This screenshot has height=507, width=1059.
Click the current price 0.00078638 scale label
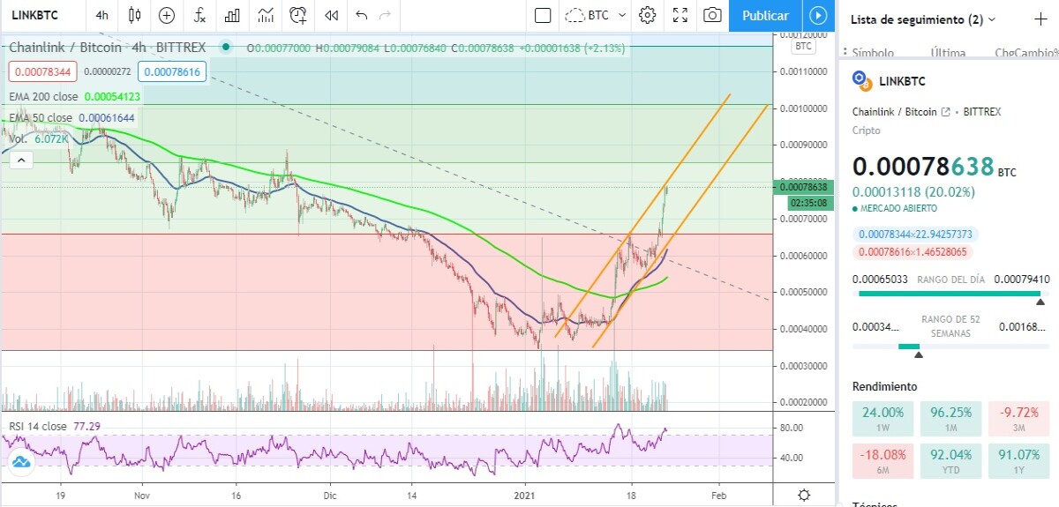coord(804,187)
